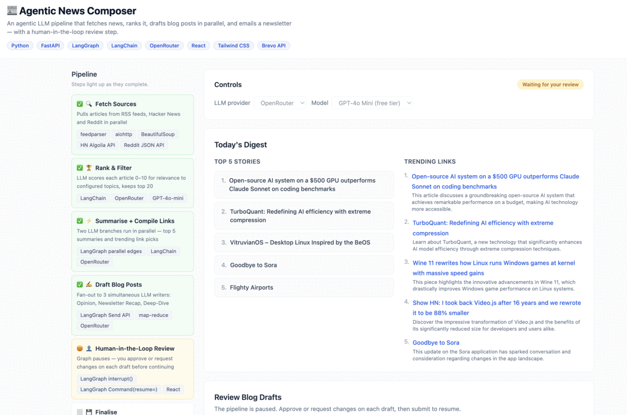The width and height of the screenshot is (627, 415).
Task: Click the Waiting for your review badge
Action: pyautogui.click(x=550, y=84)
